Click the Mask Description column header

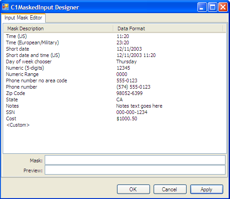[58, 28]
